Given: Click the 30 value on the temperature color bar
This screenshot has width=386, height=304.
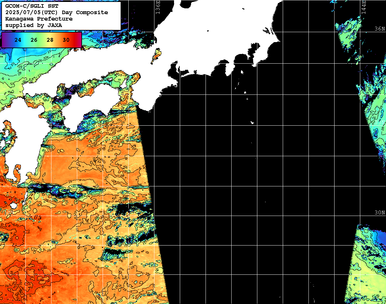Looking at the screenshot, I should [66, 40].
